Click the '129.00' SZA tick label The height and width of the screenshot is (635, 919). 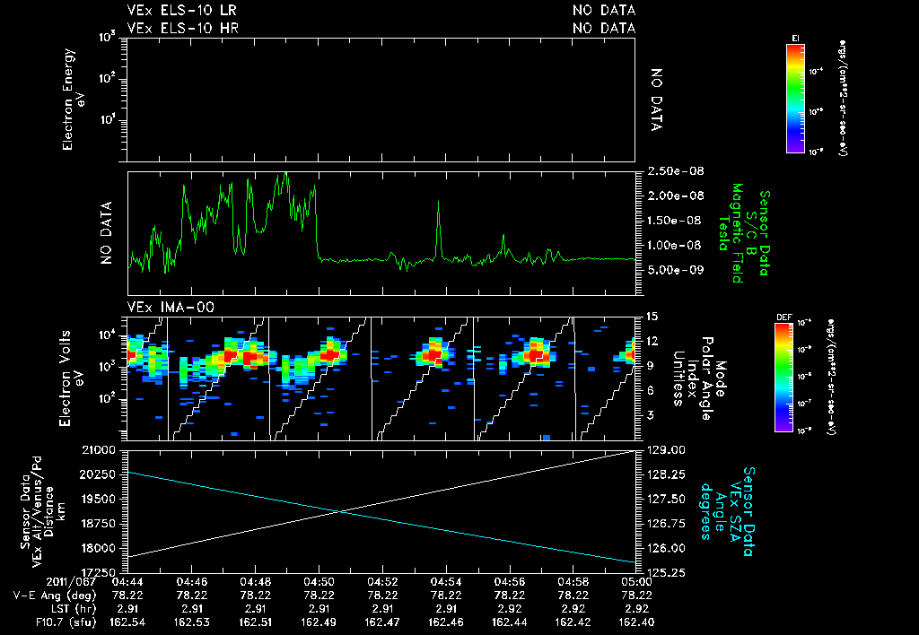click(667, 450)
